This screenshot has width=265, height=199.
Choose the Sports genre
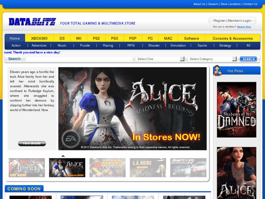click(202, 45)
